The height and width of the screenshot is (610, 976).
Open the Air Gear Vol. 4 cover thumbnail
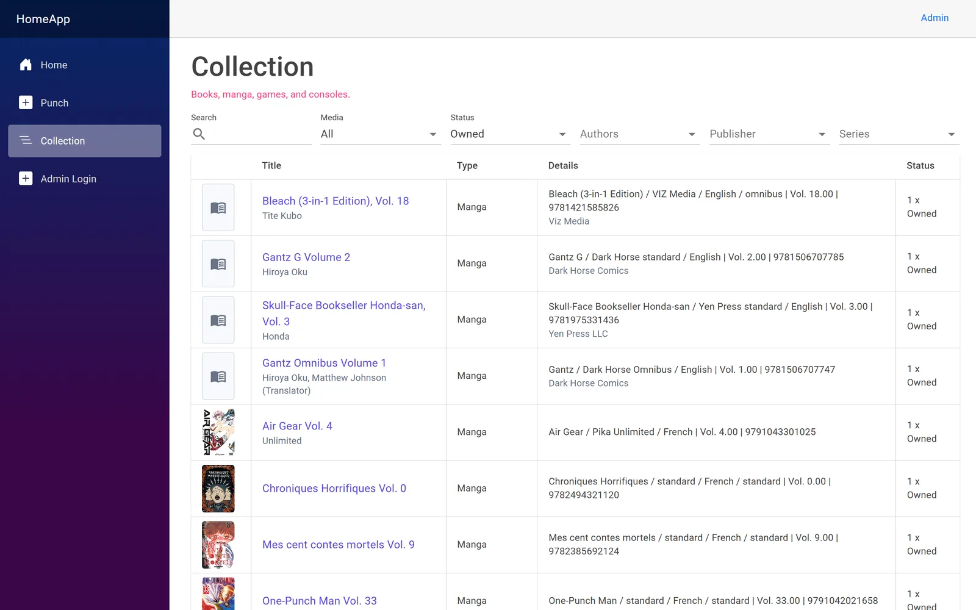pos(218,432)
